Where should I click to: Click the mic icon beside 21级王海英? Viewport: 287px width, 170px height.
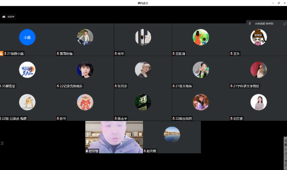pyautogui.click(x=174, y=86)
